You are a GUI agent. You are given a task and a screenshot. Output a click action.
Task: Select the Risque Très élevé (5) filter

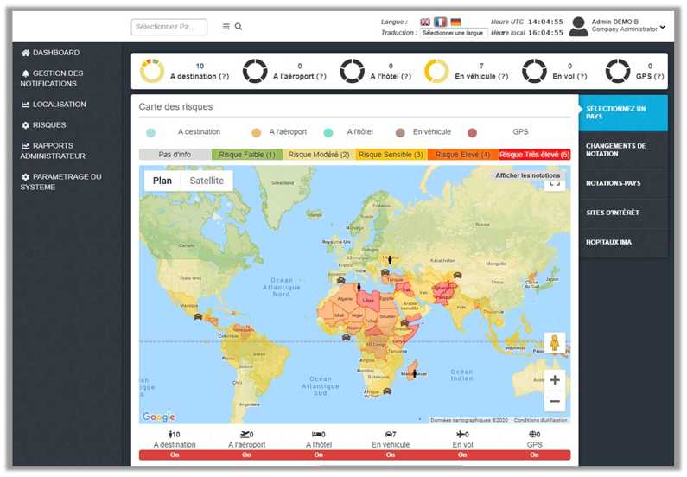(x=535, y=155)
